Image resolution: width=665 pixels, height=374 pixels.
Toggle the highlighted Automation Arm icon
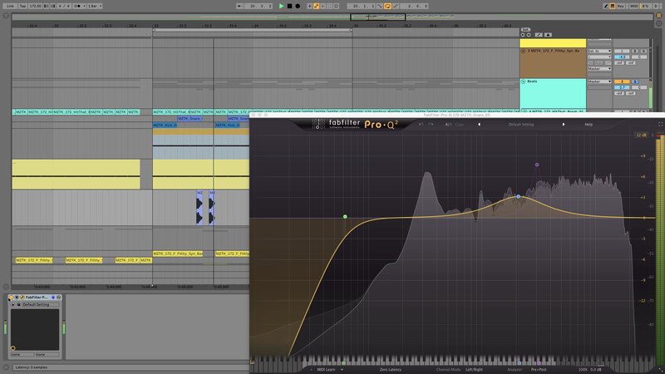pos(317,6)
